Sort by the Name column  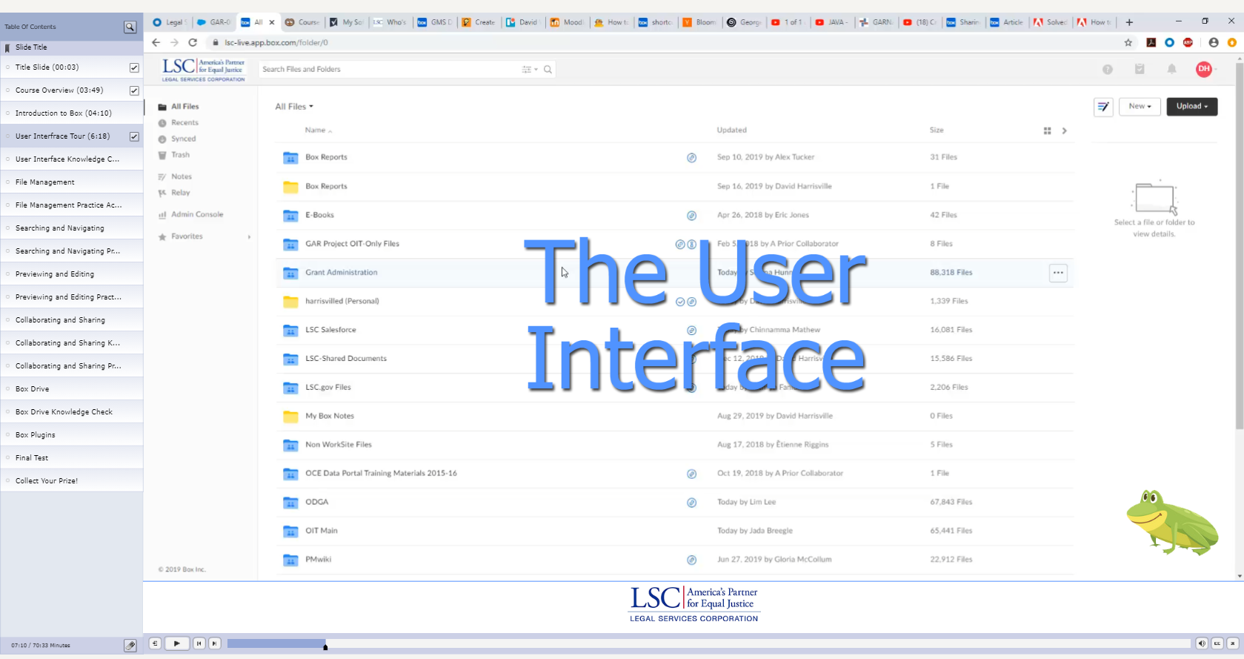coord(318,130)
